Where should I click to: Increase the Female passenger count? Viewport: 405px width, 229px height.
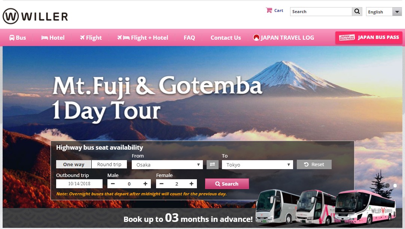(x=191, y=184)
